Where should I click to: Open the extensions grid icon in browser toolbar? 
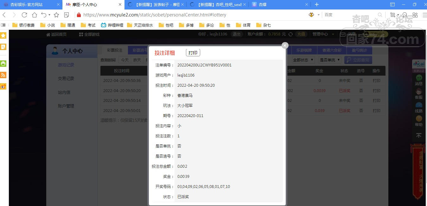click(x=415, y=15)
